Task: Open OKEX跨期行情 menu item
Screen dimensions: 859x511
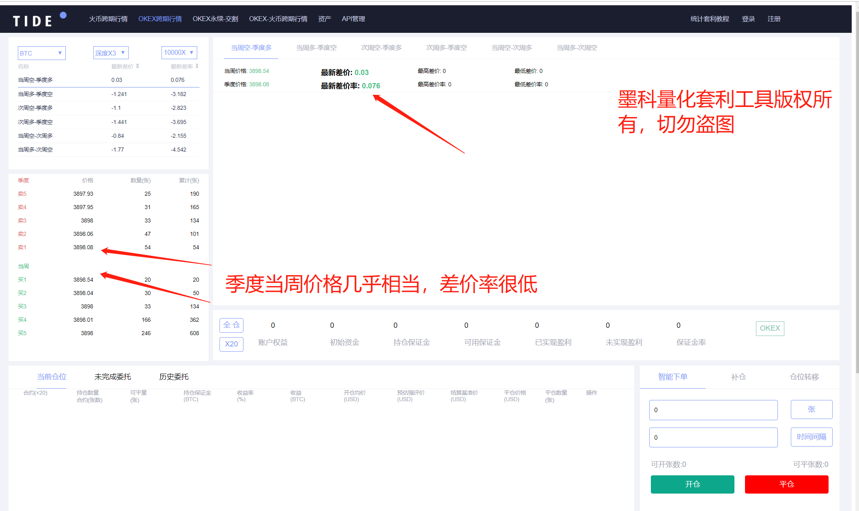Action: (x=160, y=19)
